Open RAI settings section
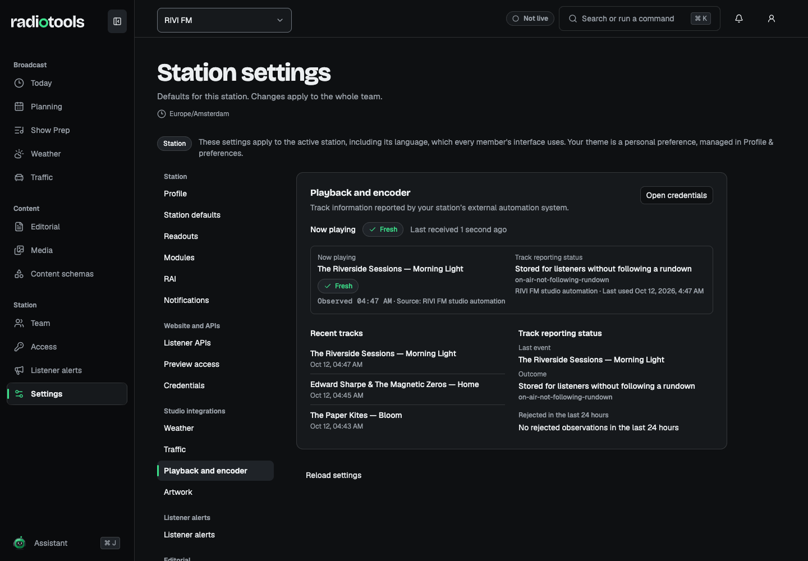The width and height of the screenshot is (808, 561). click(x=215, y=279)
